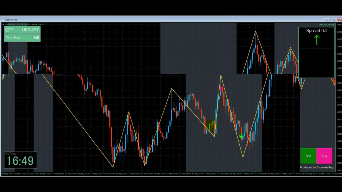Click the chart window icon beside USDJPY,M5 title

point(3,20)
